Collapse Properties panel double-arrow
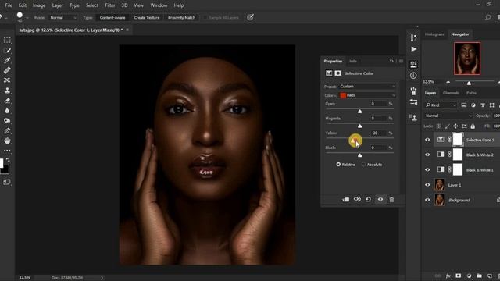This screenshot has width=500, height=281. tap(391, 61)
